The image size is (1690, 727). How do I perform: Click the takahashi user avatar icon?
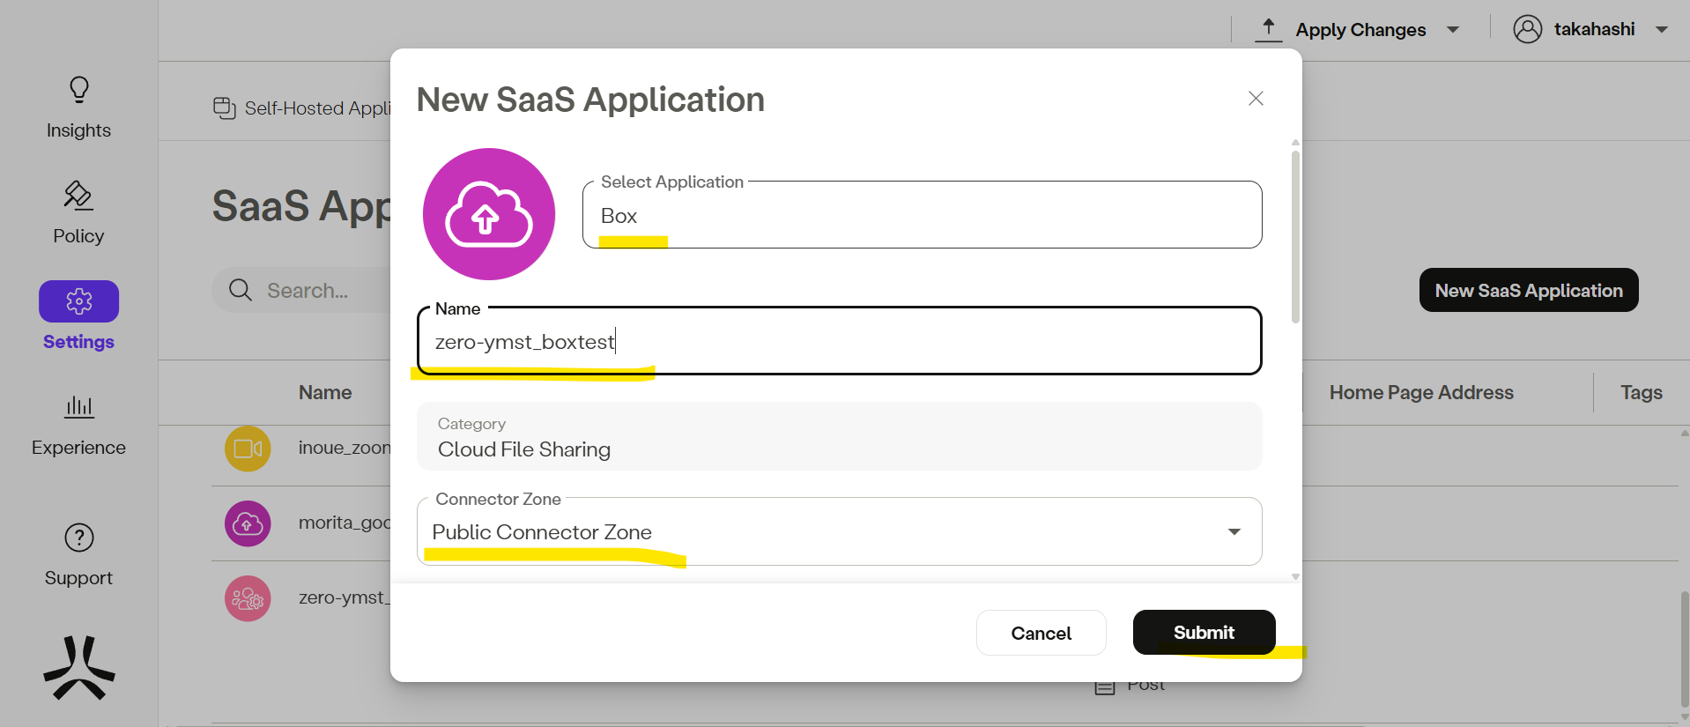[x=1527, y=29]
